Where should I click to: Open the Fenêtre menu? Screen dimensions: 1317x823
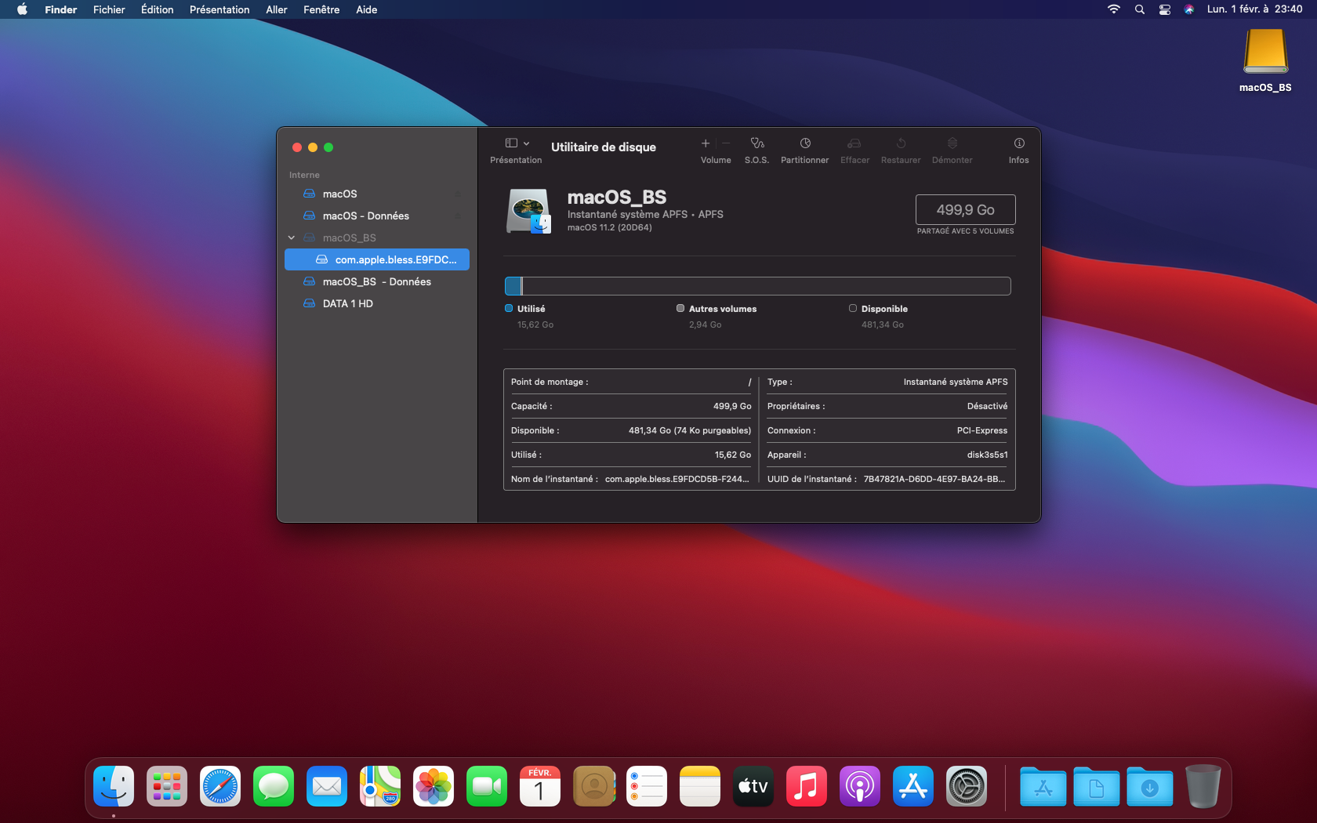321,9
